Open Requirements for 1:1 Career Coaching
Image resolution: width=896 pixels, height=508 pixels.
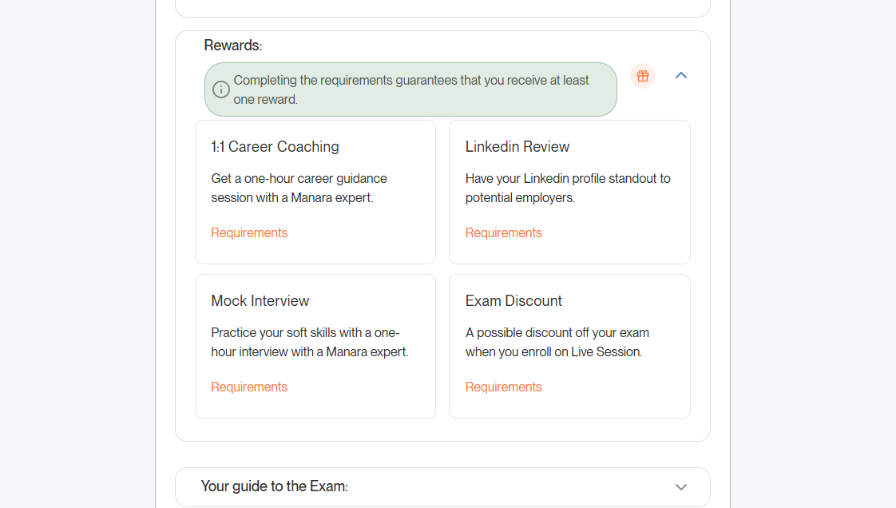coord(249,232)
